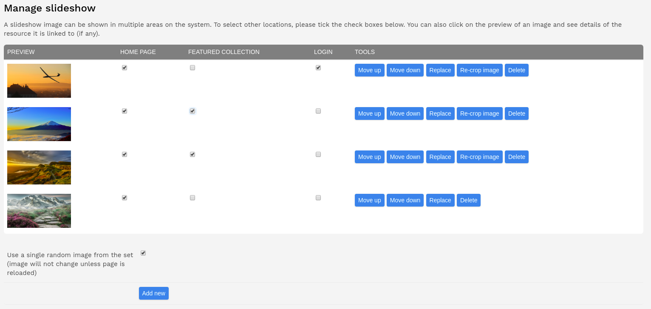The image size is (651, 309).
Task: Click the LOGIN column header
Action: pyautogui.click(x=323, y=52)
